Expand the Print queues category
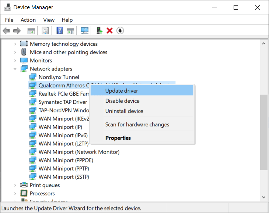This screenshot has height=213, width=269. tap(15, 185)
